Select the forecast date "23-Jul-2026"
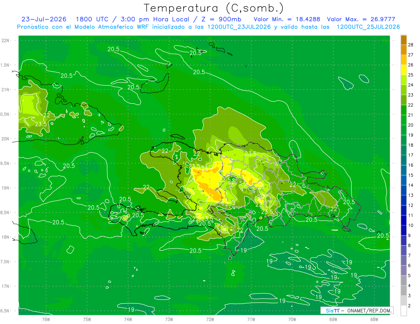 pos(44,19)
